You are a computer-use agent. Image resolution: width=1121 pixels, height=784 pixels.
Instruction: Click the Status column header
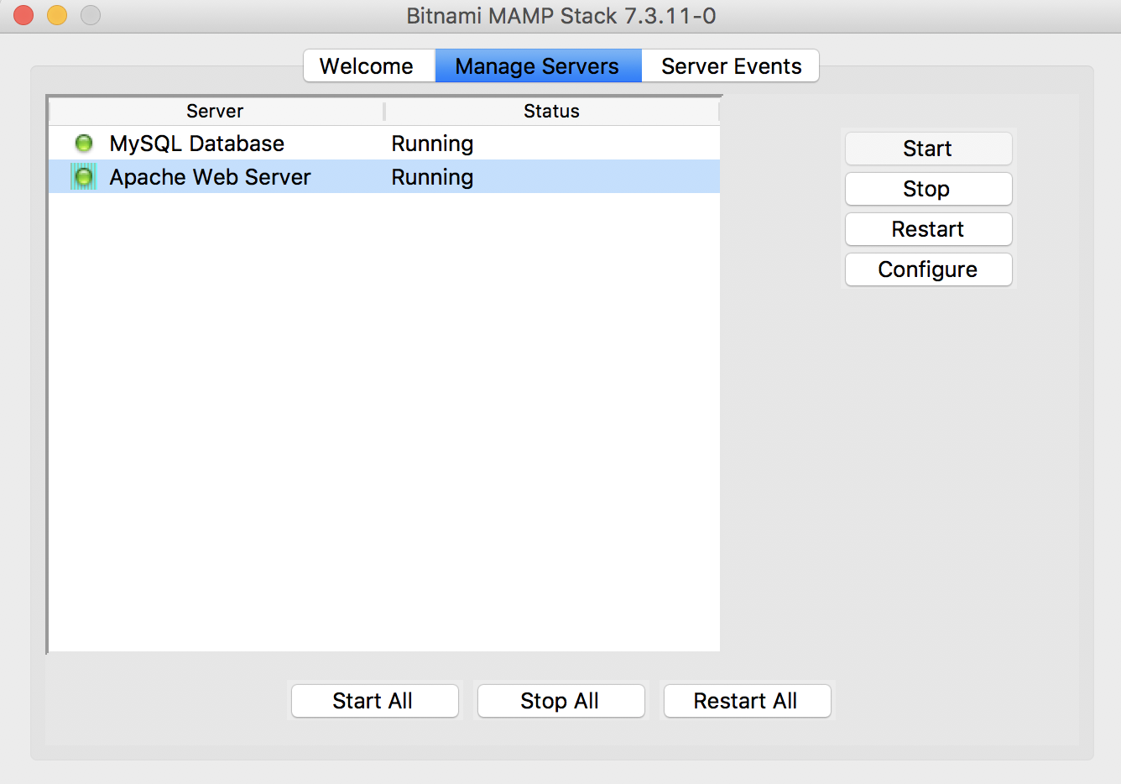[x=552, y=111]
